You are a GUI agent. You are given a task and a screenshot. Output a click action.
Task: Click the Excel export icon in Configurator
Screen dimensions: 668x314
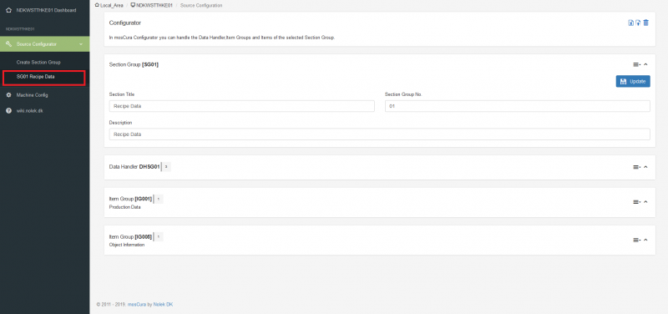coord(631,23)
